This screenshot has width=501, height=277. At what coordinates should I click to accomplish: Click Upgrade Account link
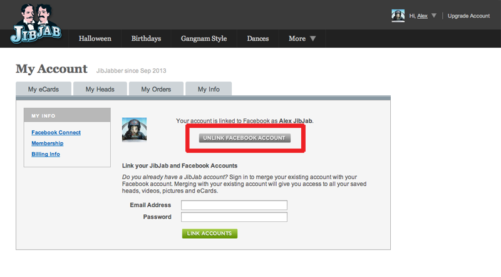468,16
